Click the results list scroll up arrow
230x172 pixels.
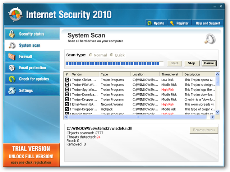217,74
